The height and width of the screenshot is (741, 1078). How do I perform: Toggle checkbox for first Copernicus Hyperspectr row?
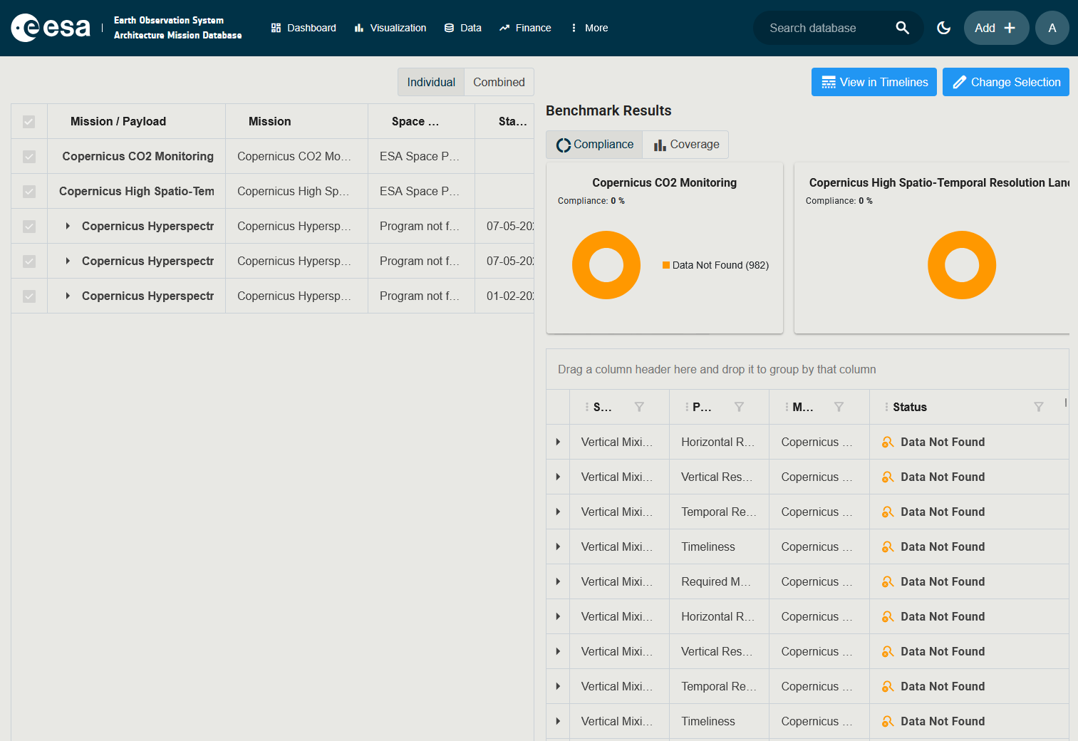click(28, 226)
